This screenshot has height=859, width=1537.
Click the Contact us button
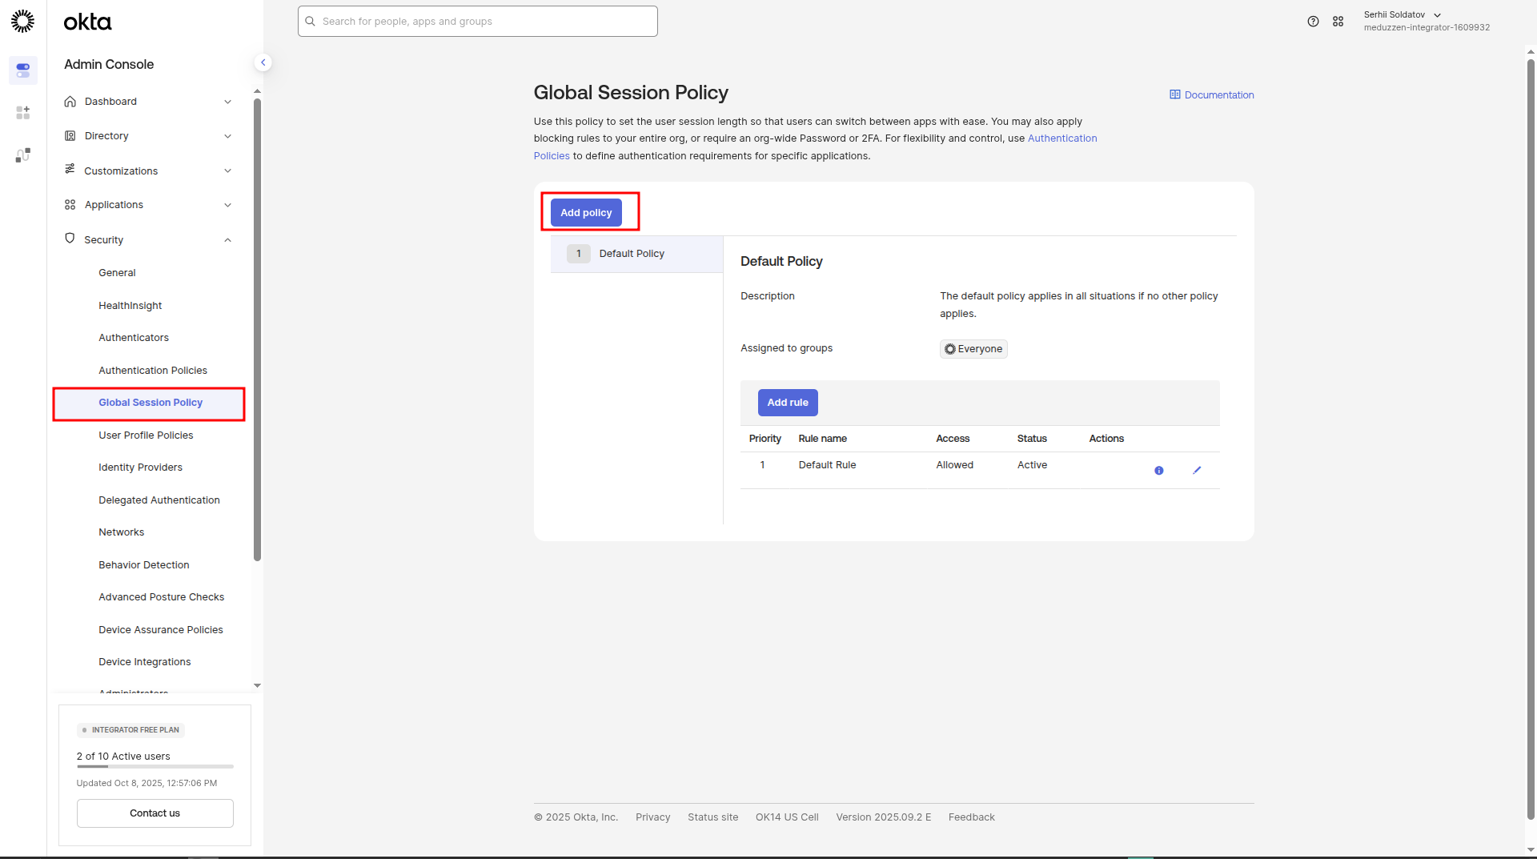point(155,813)
